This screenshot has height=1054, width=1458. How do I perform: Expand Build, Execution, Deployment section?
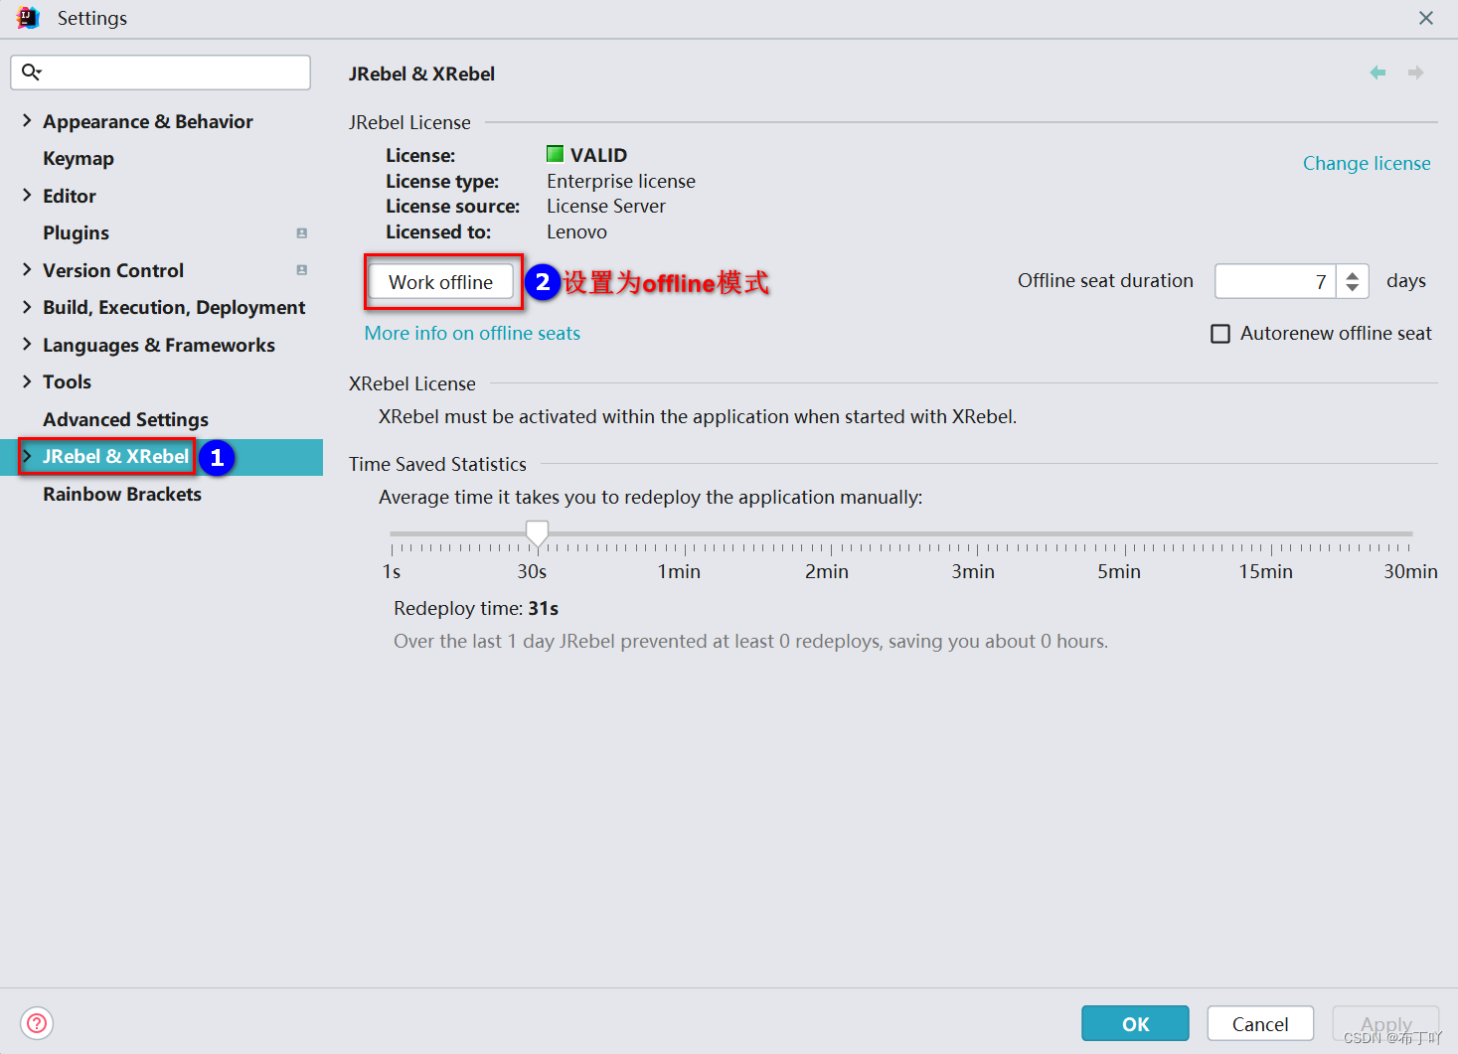(27, 307)
